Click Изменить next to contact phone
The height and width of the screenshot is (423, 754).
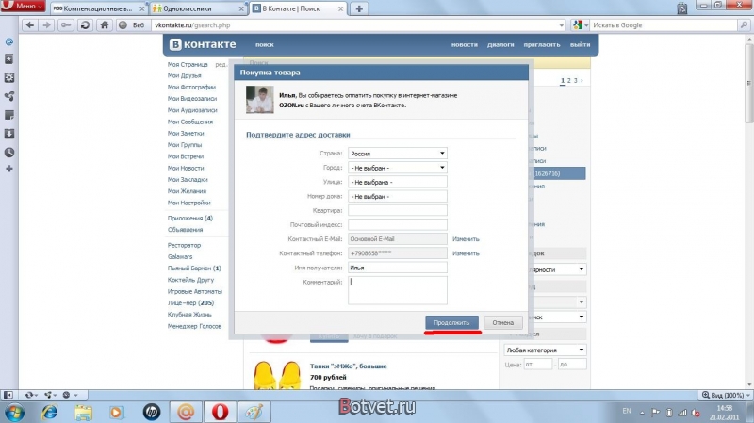click(x=466, y=253)
